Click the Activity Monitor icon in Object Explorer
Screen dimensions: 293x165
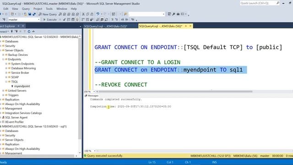coord(33,32)
